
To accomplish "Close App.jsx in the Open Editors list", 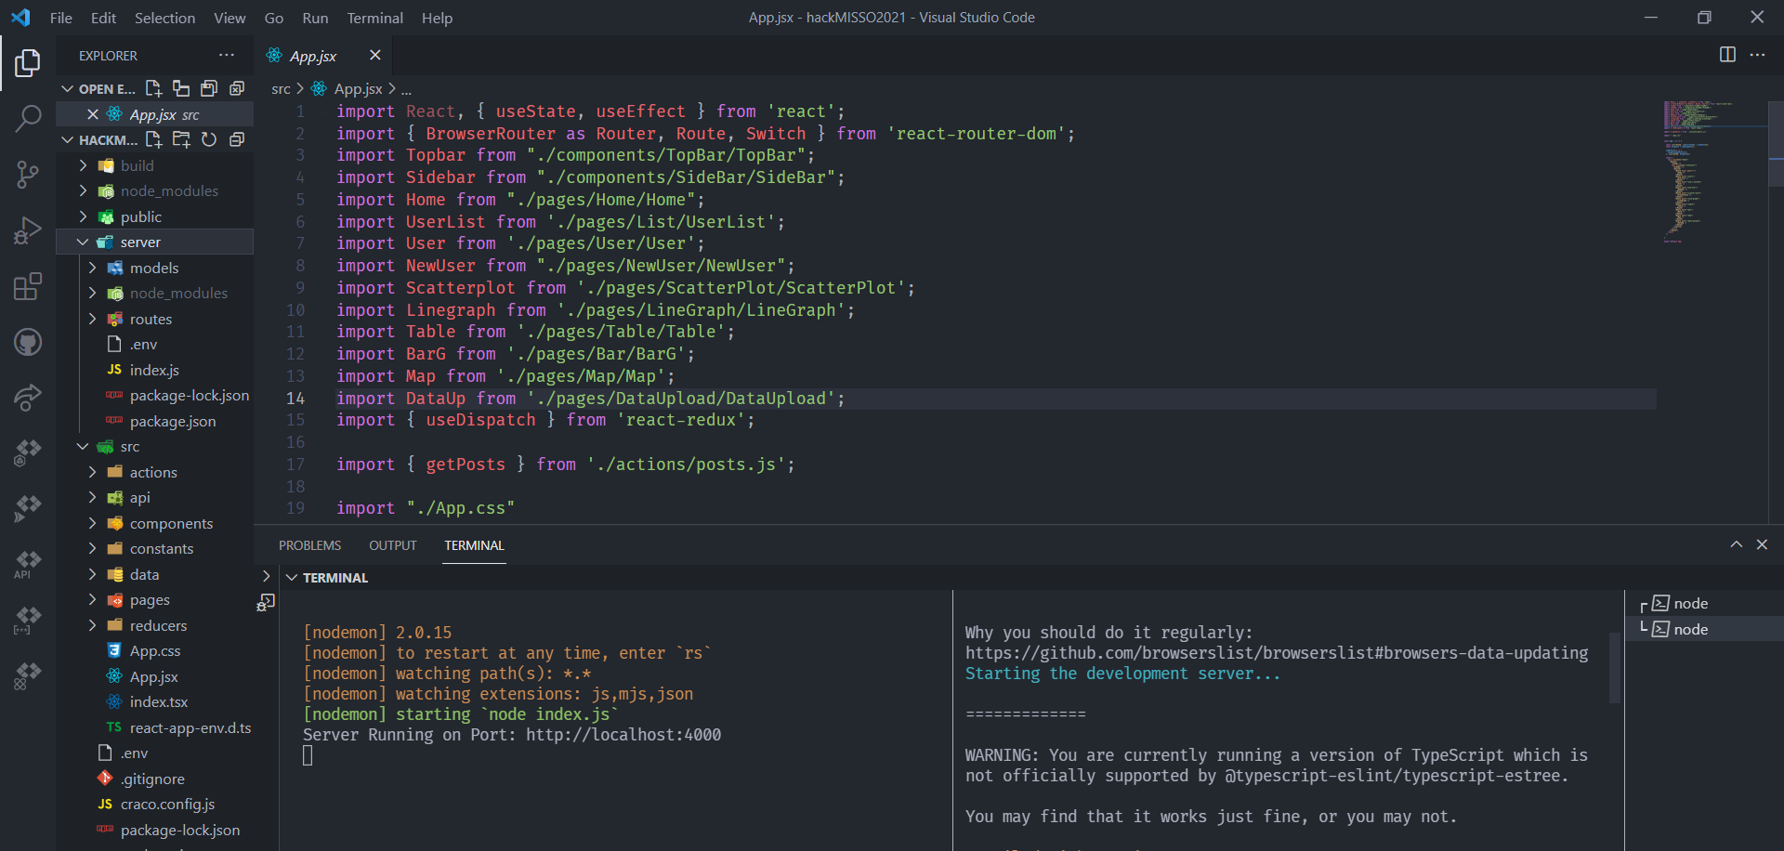I will (x=93, y=114).
